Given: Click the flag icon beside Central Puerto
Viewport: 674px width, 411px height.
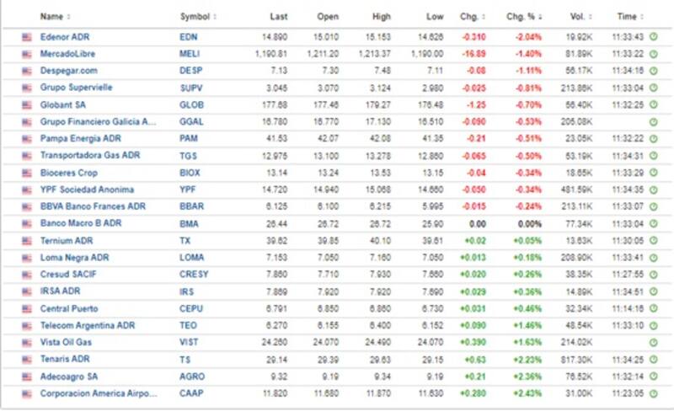Looking at the screenshot, I should (27, 308).
